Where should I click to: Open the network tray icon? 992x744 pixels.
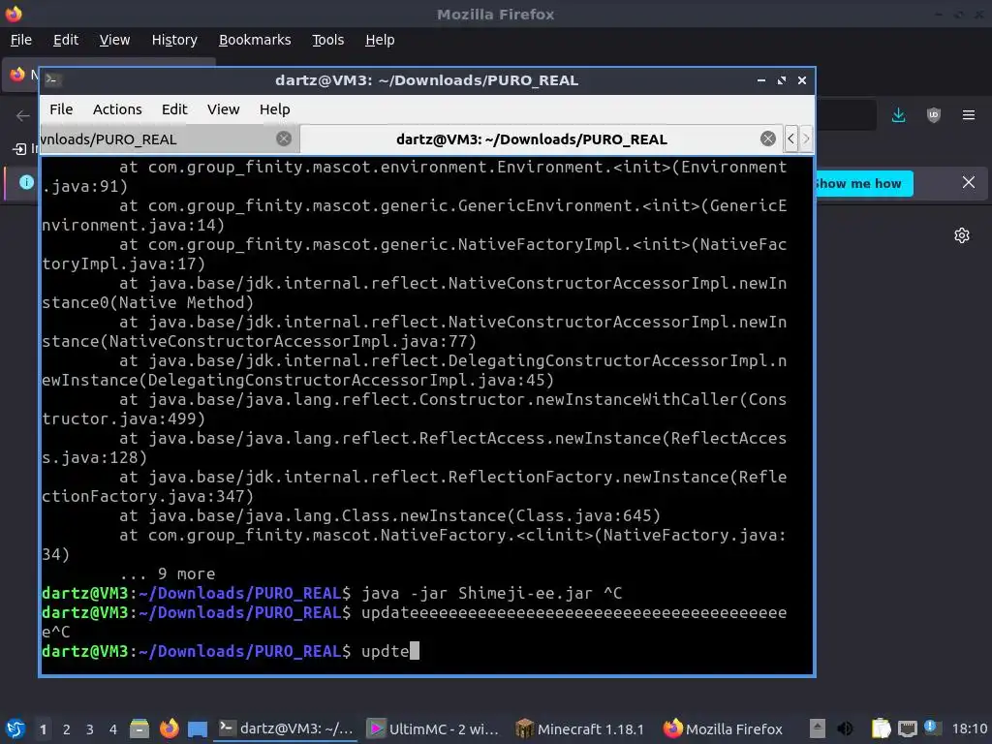pyautogui.click(x=907, y=728)
